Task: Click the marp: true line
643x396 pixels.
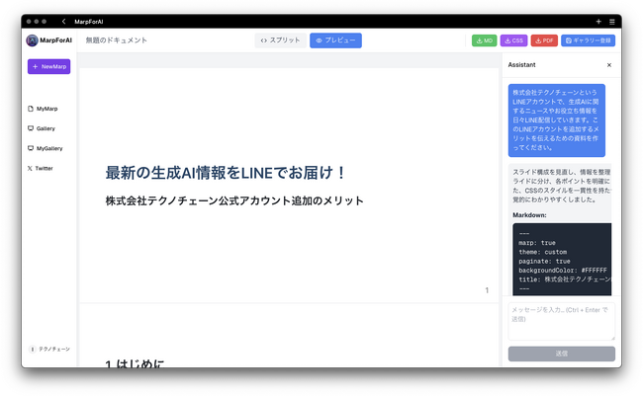Action: 537,242
